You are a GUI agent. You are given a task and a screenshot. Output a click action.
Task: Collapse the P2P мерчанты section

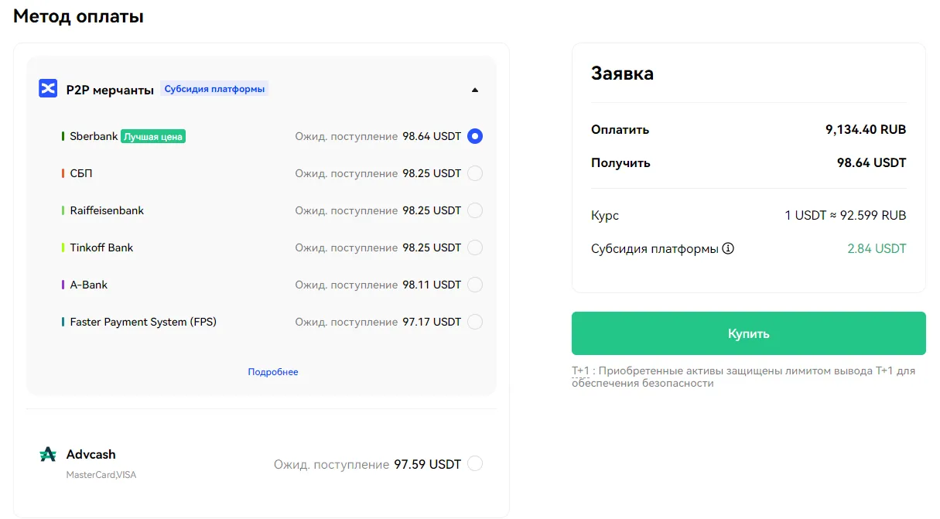point(474,90)
